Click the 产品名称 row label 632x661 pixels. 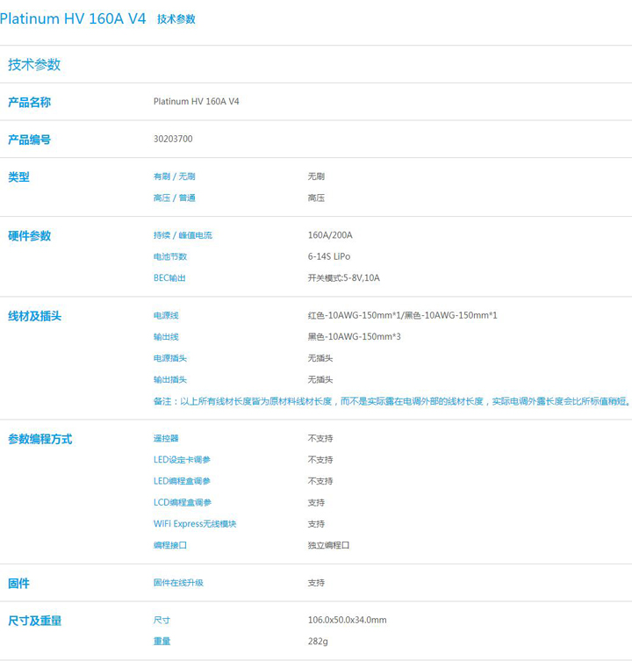tap(29, 102)
